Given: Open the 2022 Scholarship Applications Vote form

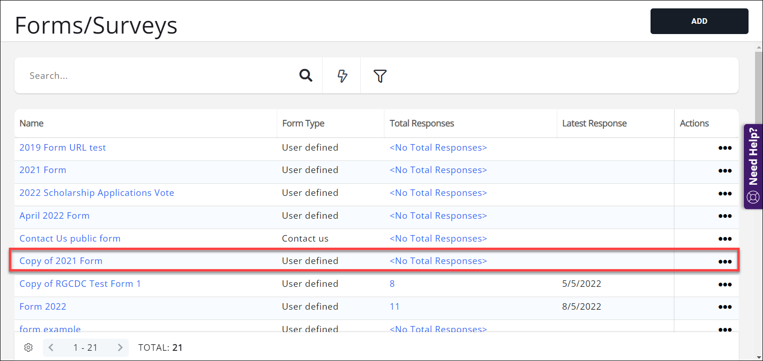Looking at the screenshot, I should (97, 193).
